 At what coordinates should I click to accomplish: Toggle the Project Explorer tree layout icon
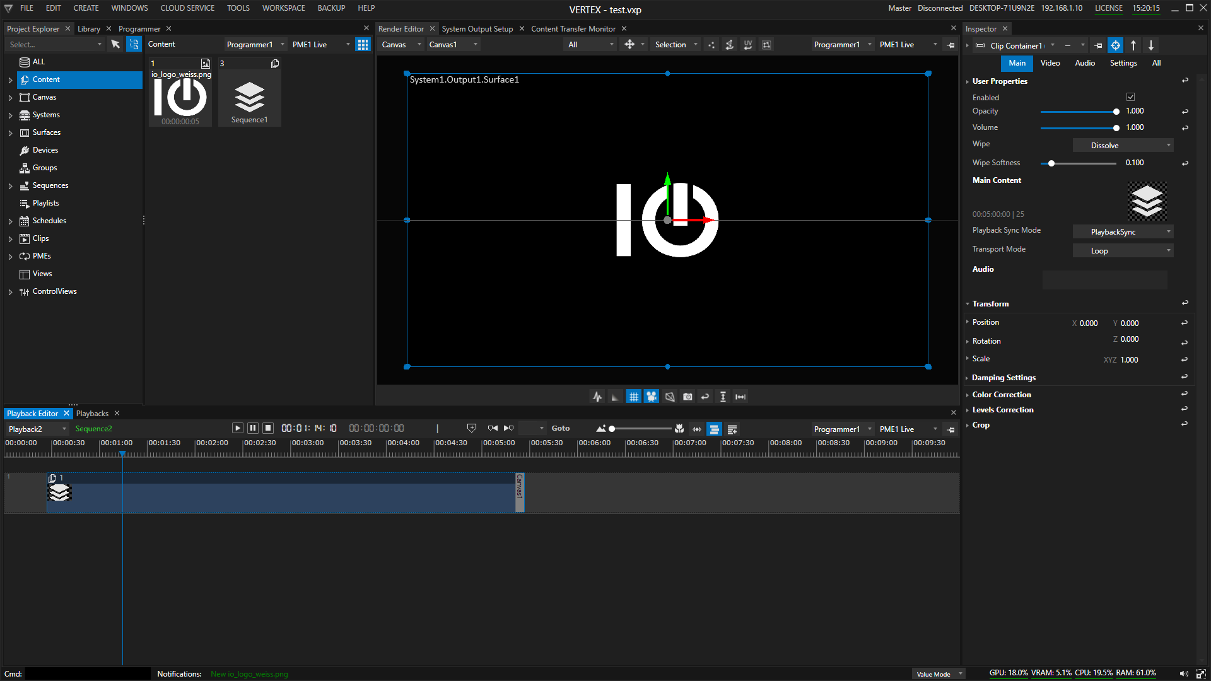134,44
